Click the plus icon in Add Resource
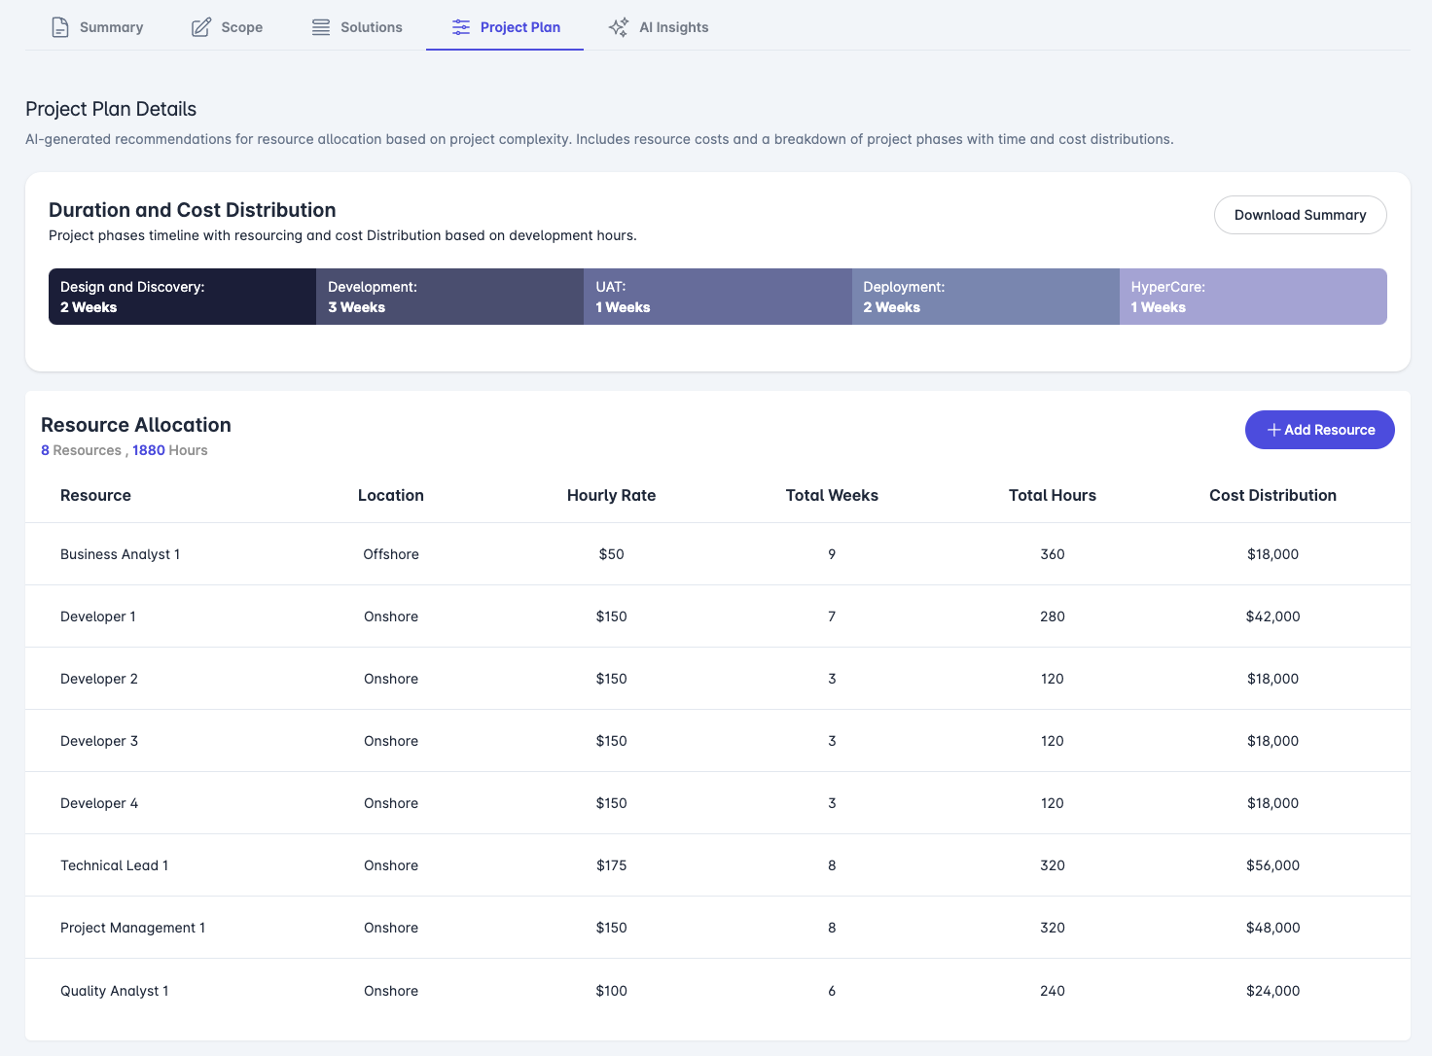Viewport: 1432px width, 1056px height. coord(1273,430)
